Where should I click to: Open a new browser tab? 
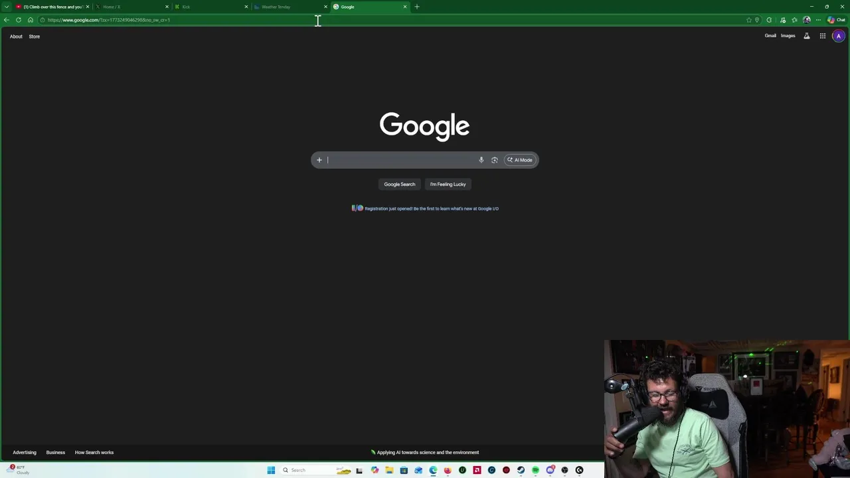(417, 7)
